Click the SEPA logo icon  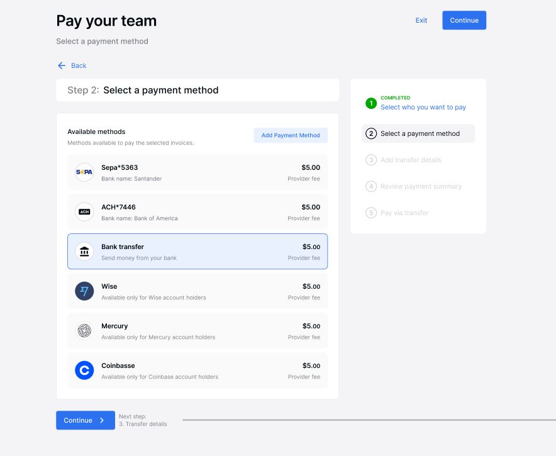[x=84, y=172]
